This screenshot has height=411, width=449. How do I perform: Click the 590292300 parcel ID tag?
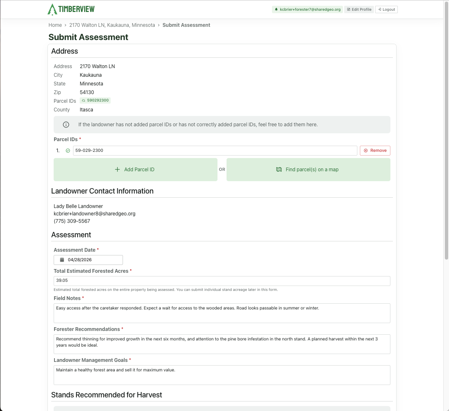tap(95, 100)
